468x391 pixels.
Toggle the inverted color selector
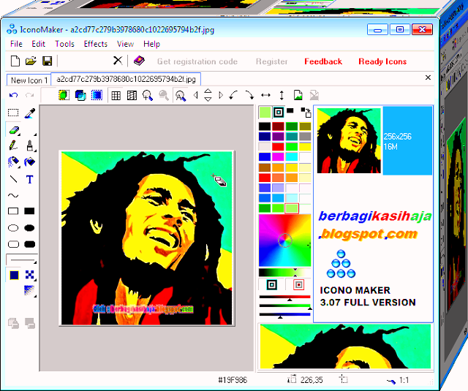(298, 285)
